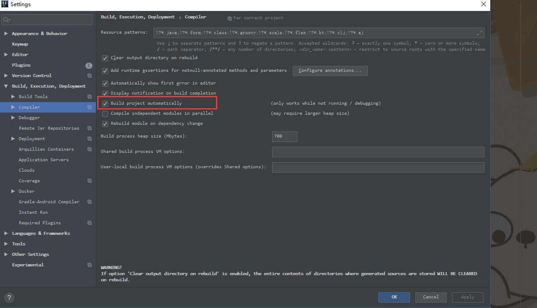
Task: Click the expand icon in Resource patterns field
Action: [480, 33]
